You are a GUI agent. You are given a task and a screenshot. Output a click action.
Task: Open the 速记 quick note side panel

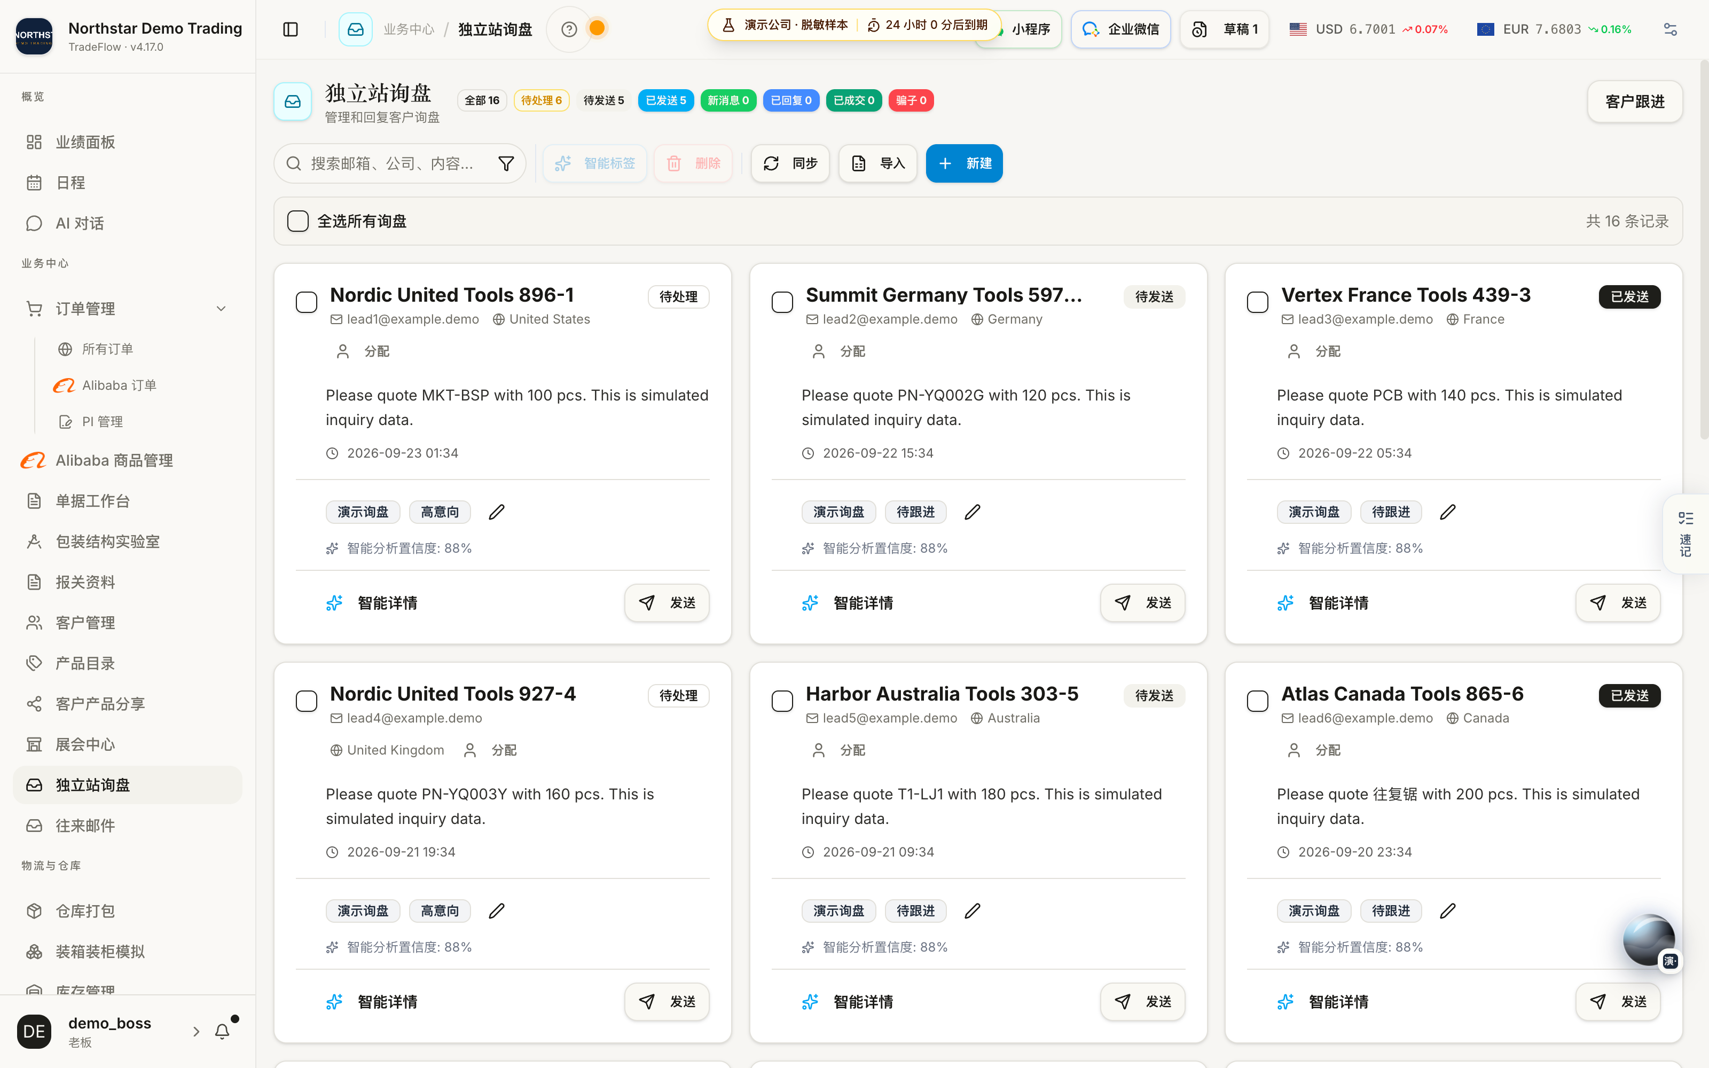tap(1686, 534)
